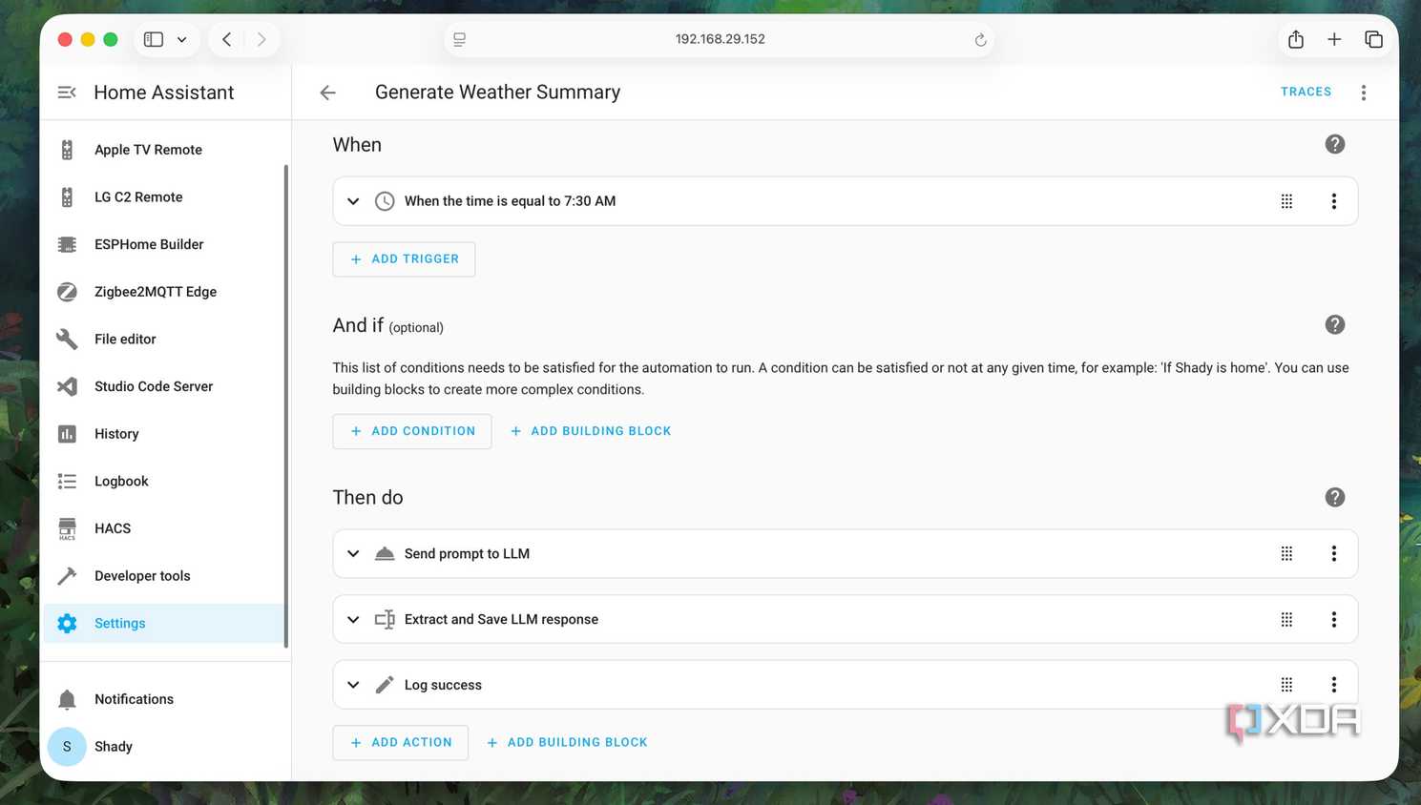Open the Extract and Save LLM response options menu
Image resolution: width=1421 pixels, height=805 pixels.
(x=1334, y=619)
